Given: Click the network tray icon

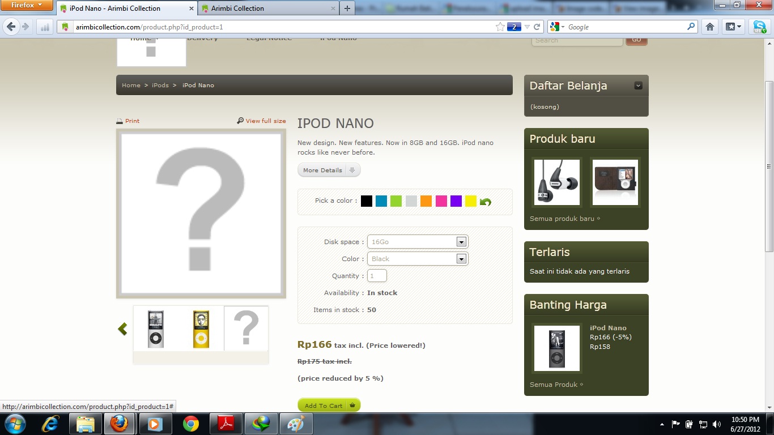Looking at the screenshot, I should coord(703,424).
